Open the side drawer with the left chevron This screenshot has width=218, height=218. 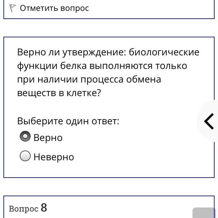pos(209,121)
